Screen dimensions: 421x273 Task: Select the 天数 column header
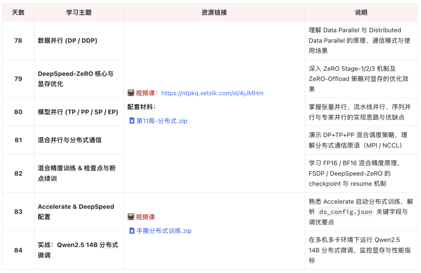(18, 12)
